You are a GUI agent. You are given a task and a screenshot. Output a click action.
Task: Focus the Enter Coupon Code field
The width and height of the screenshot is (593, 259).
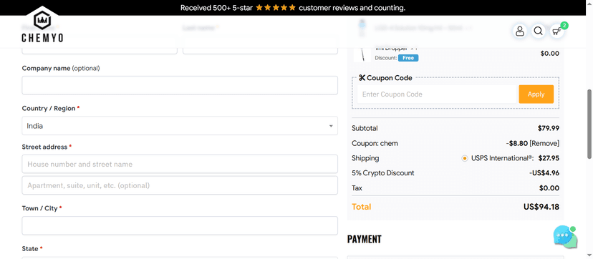437,94
